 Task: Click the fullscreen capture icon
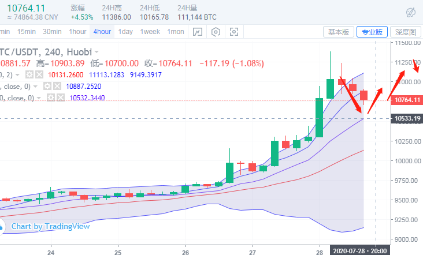pyautogui.click(x=234, y=32)
